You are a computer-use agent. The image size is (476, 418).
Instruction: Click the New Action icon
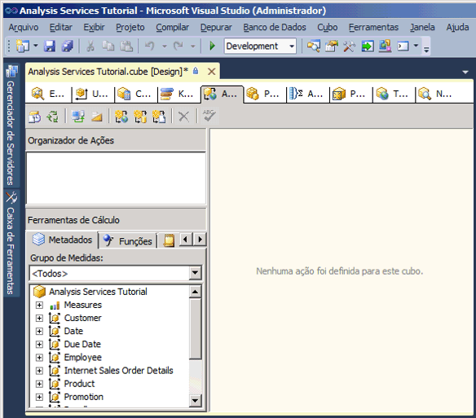pos(121,117)
